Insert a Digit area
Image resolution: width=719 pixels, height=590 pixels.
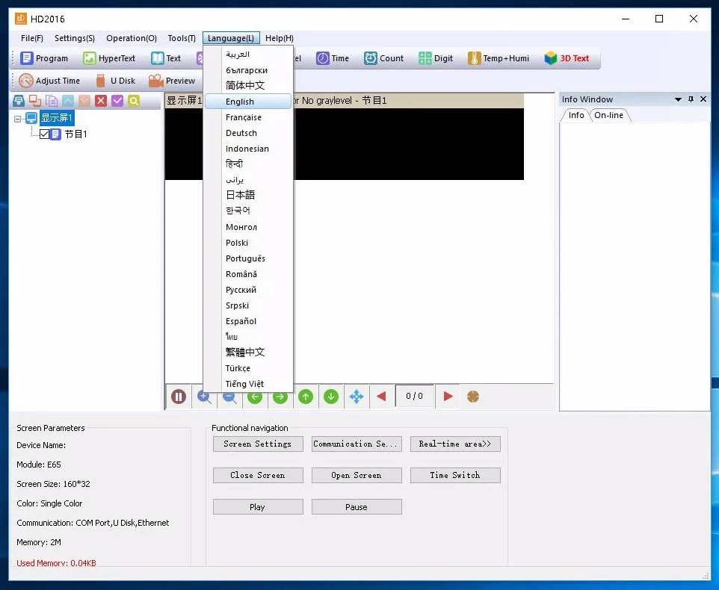coord(436,58)
